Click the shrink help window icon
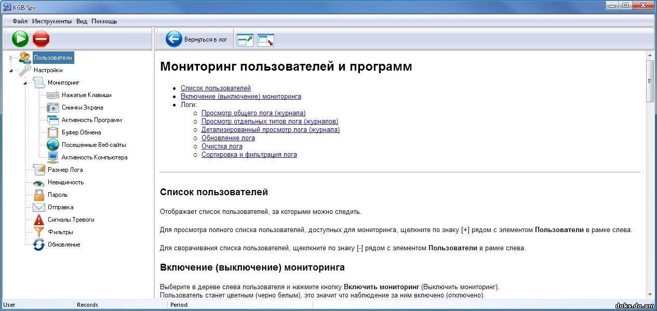This screenshot has height=311, width=657. coord(266,40)
